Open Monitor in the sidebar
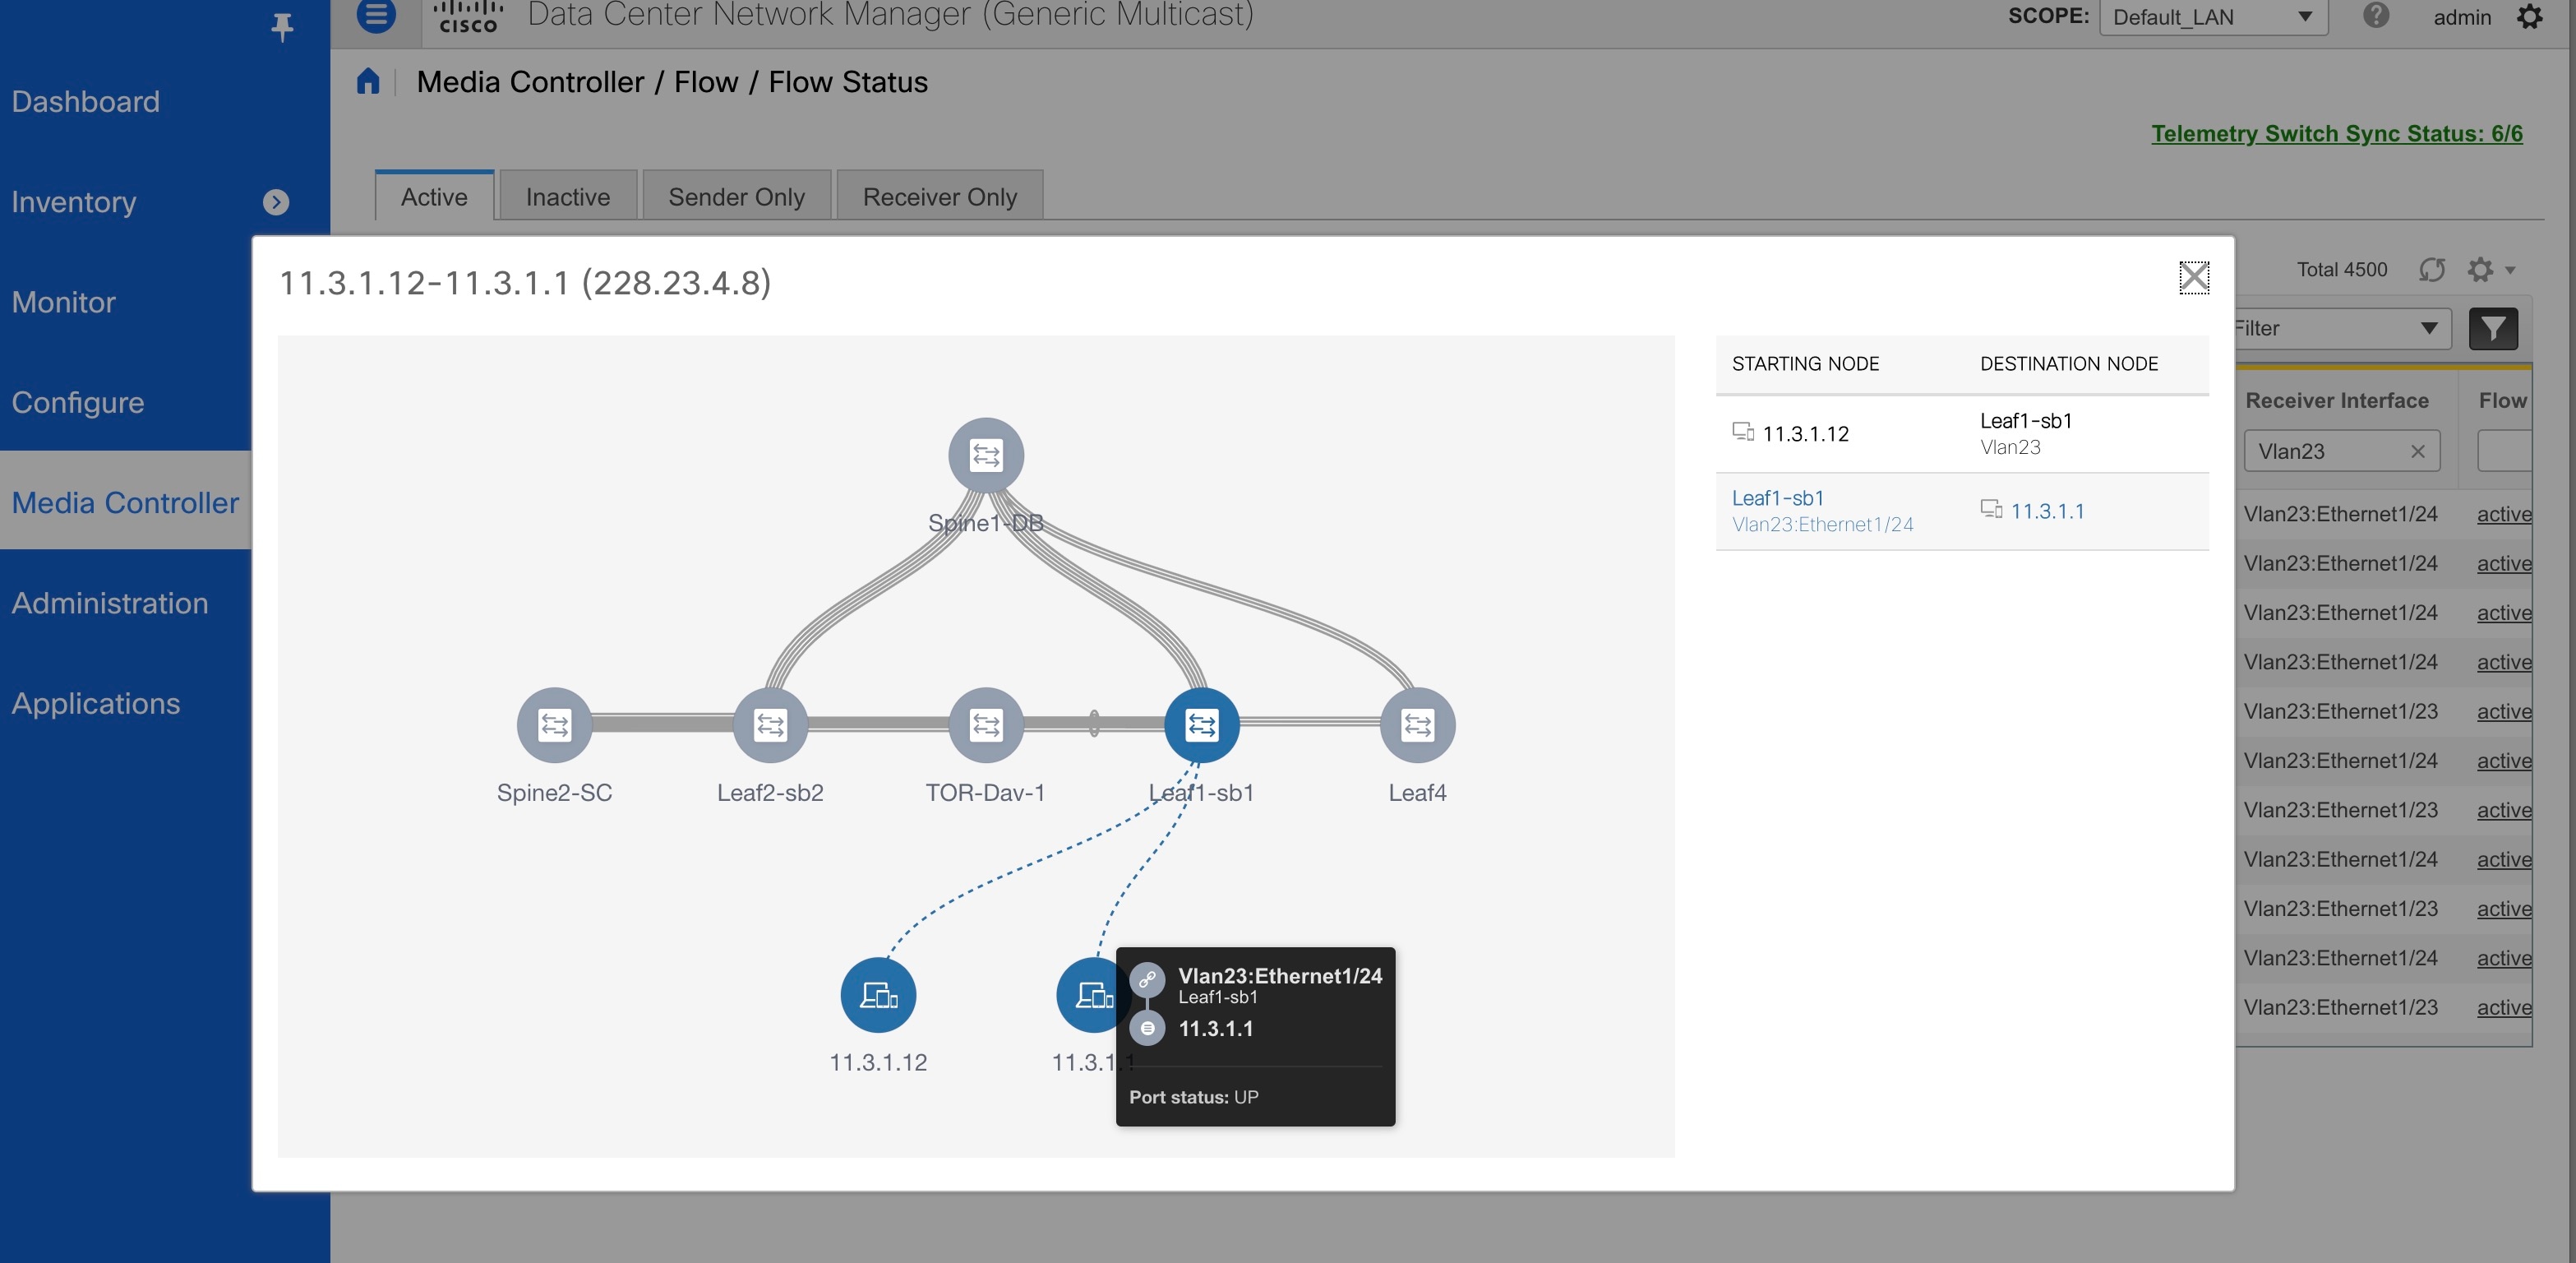This screenshot has height=1263, width=2576. pyautogui.click(x=64, y=302)
